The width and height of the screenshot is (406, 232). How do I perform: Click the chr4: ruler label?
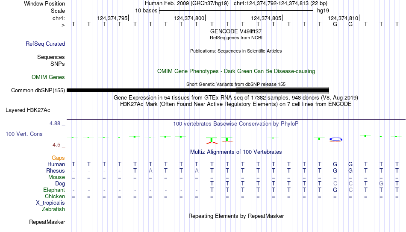point(59,18)
